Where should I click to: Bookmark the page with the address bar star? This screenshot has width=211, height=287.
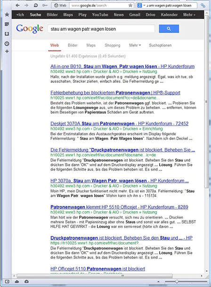click(x=130, y=5)
